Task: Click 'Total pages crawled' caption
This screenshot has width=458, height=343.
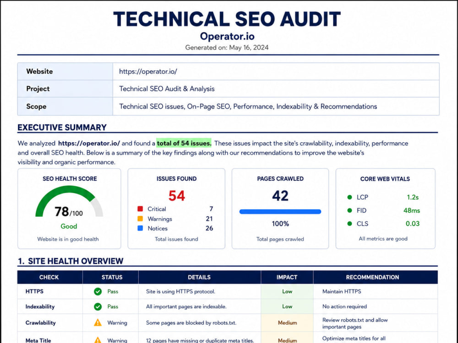Action: coord(280,239)
